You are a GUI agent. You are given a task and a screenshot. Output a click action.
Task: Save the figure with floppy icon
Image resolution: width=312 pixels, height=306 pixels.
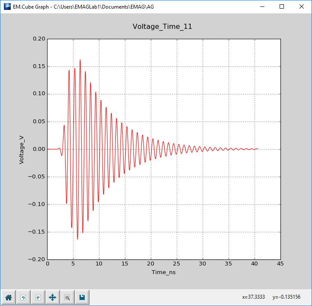tap(82, 297)
